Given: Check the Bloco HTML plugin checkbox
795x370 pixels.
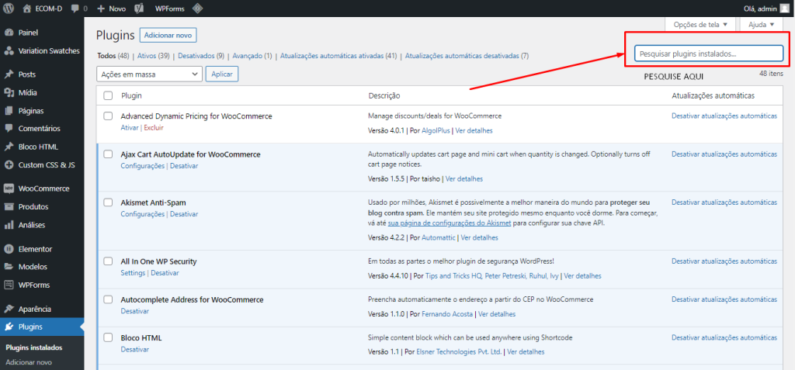Looking at the screenshot, I should pyautogui.click(x=108, y=337).
